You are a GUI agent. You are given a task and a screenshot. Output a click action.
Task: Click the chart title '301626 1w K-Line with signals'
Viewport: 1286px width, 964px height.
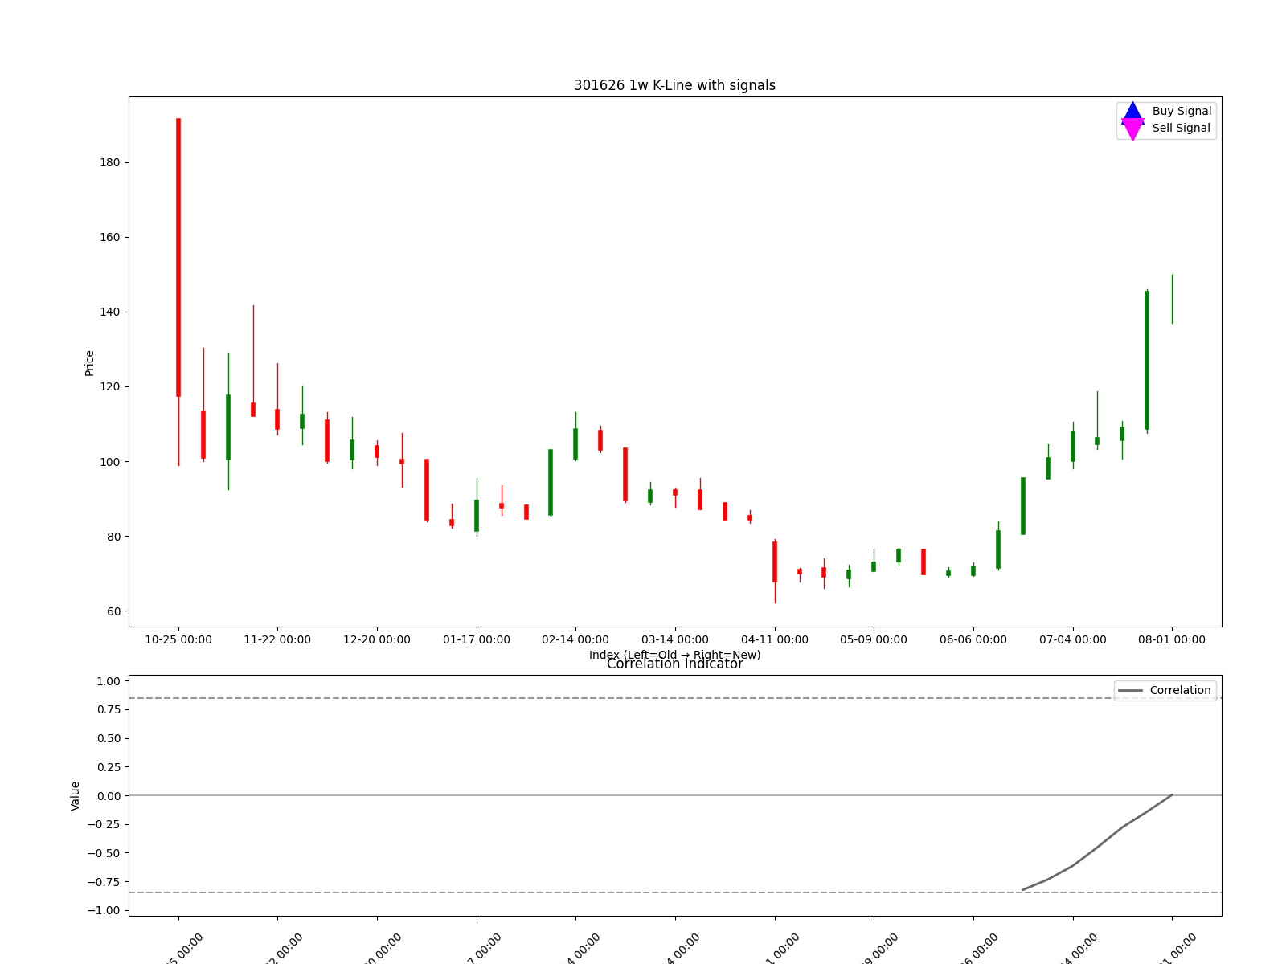tap(674, 85)
